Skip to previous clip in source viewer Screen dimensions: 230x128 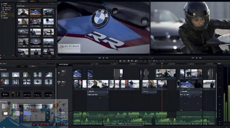point(99,58)
